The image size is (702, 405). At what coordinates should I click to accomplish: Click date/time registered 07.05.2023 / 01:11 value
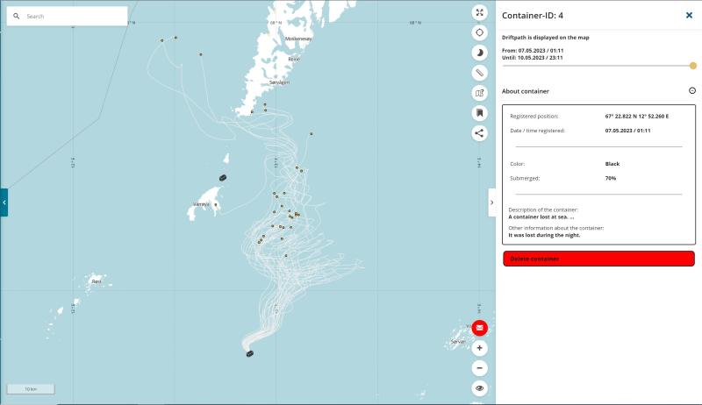[x=627, y=131]
